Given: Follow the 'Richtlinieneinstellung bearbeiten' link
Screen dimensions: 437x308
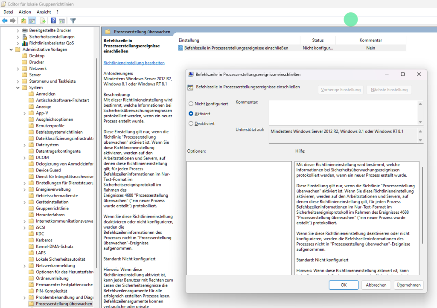Looking at the screenshot, I should (x=134, y=63).
